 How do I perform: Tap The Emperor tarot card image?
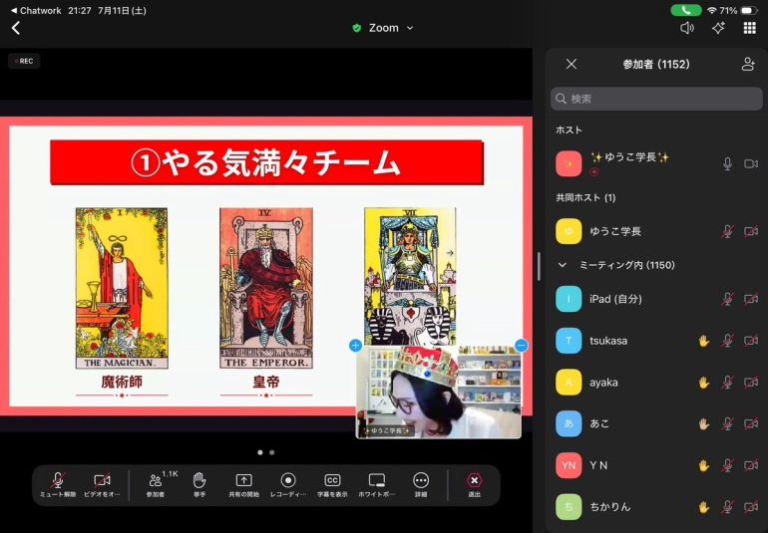tap(266, 288)
